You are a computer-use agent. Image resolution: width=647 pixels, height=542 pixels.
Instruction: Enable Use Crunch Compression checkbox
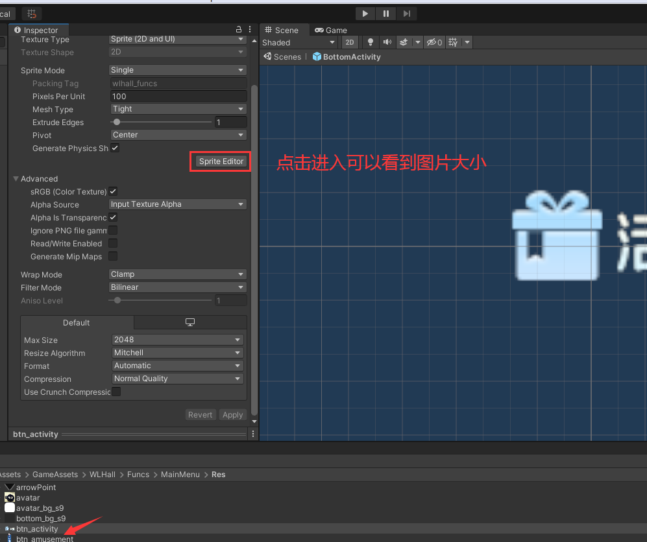[116, 392]
